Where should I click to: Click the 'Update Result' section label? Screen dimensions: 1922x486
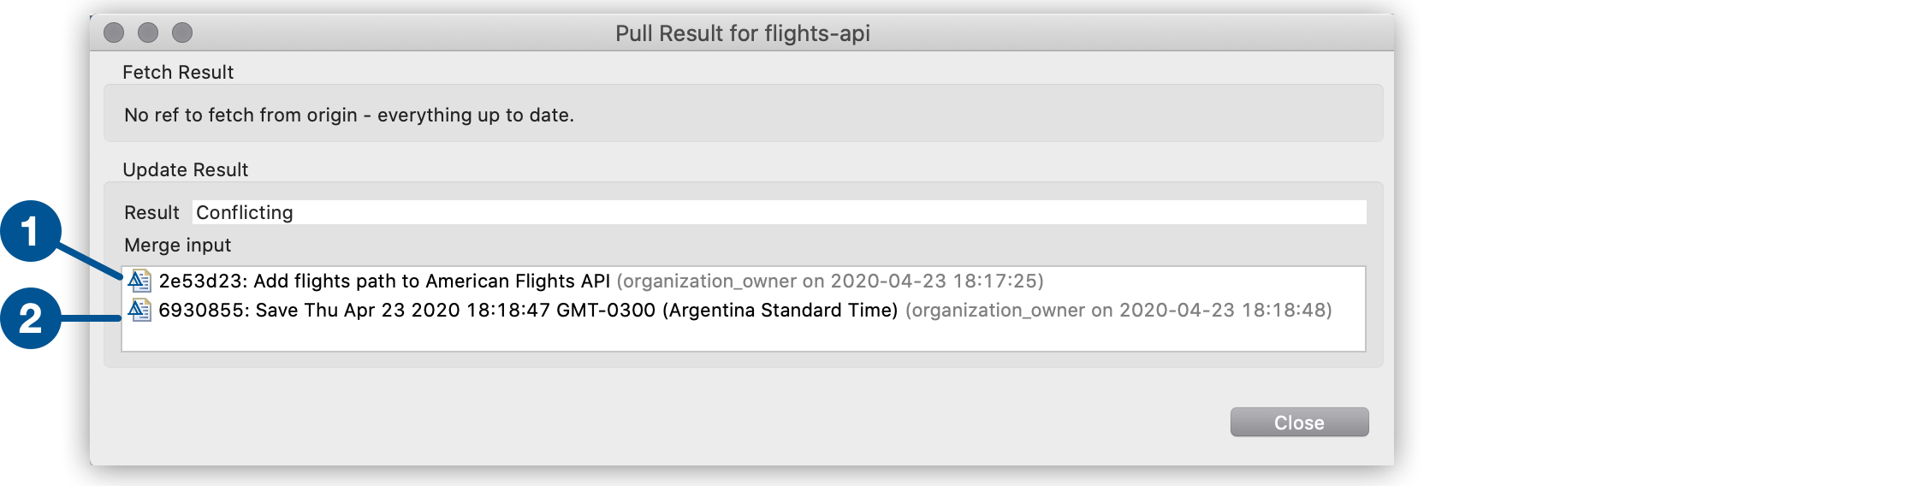[x=186, y=169]
